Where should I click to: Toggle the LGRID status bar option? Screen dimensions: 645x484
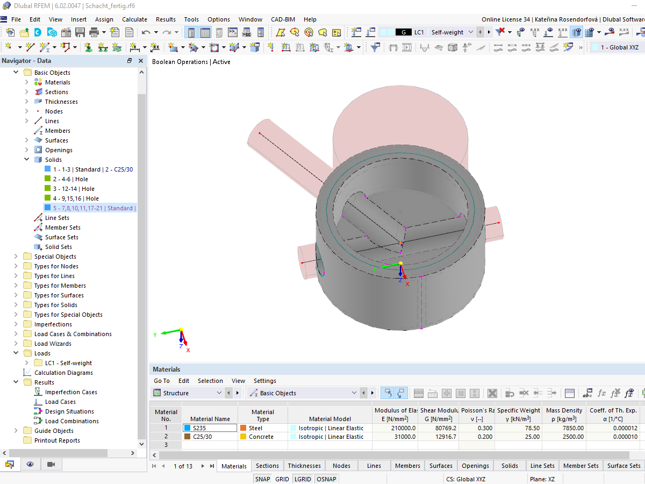tap(303, 479)
